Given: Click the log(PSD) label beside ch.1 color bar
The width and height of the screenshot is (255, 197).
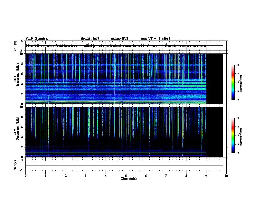Looking at the screenshot, I should coord(241,84).
